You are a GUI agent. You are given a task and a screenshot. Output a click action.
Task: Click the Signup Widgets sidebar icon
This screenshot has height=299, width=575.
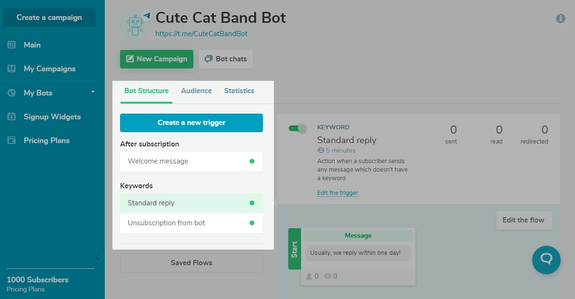pyautogui.click(x=12, y=116)
